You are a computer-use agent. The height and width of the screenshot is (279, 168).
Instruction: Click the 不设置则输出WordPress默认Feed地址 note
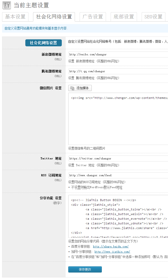(x=97, y=187)
